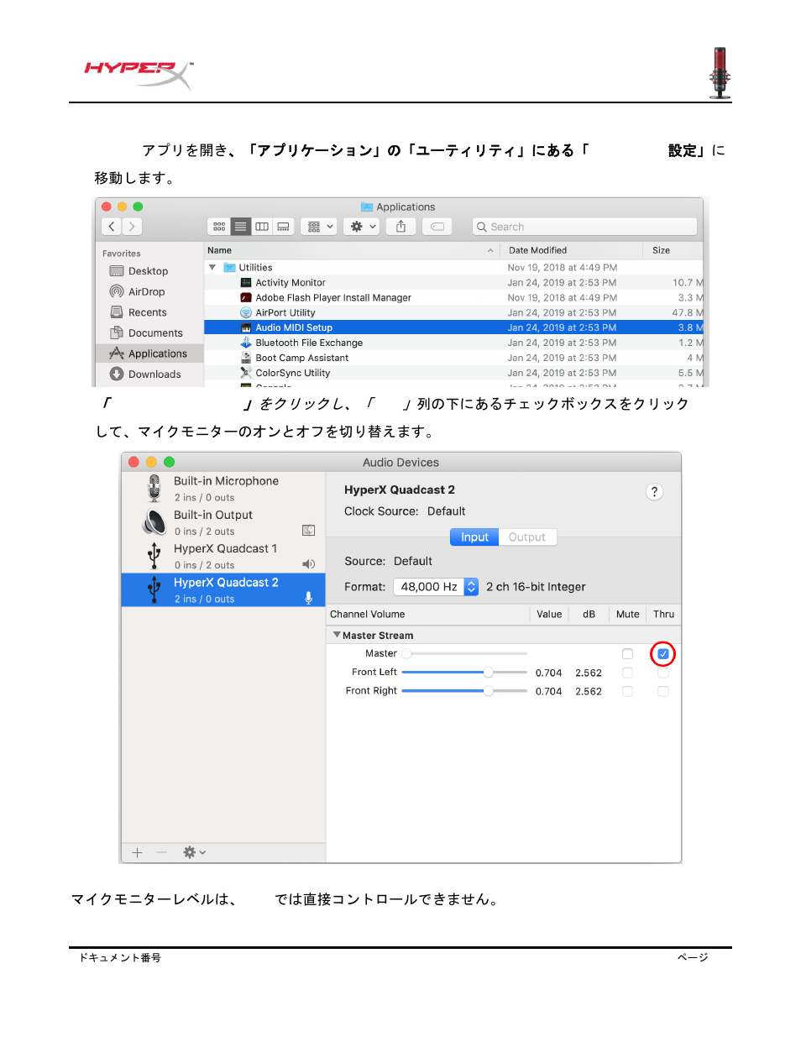Click the speaker icon on HyperX Quadcast 1
Viewport: 801px width, 1037px height.
[x=308, y=564]
